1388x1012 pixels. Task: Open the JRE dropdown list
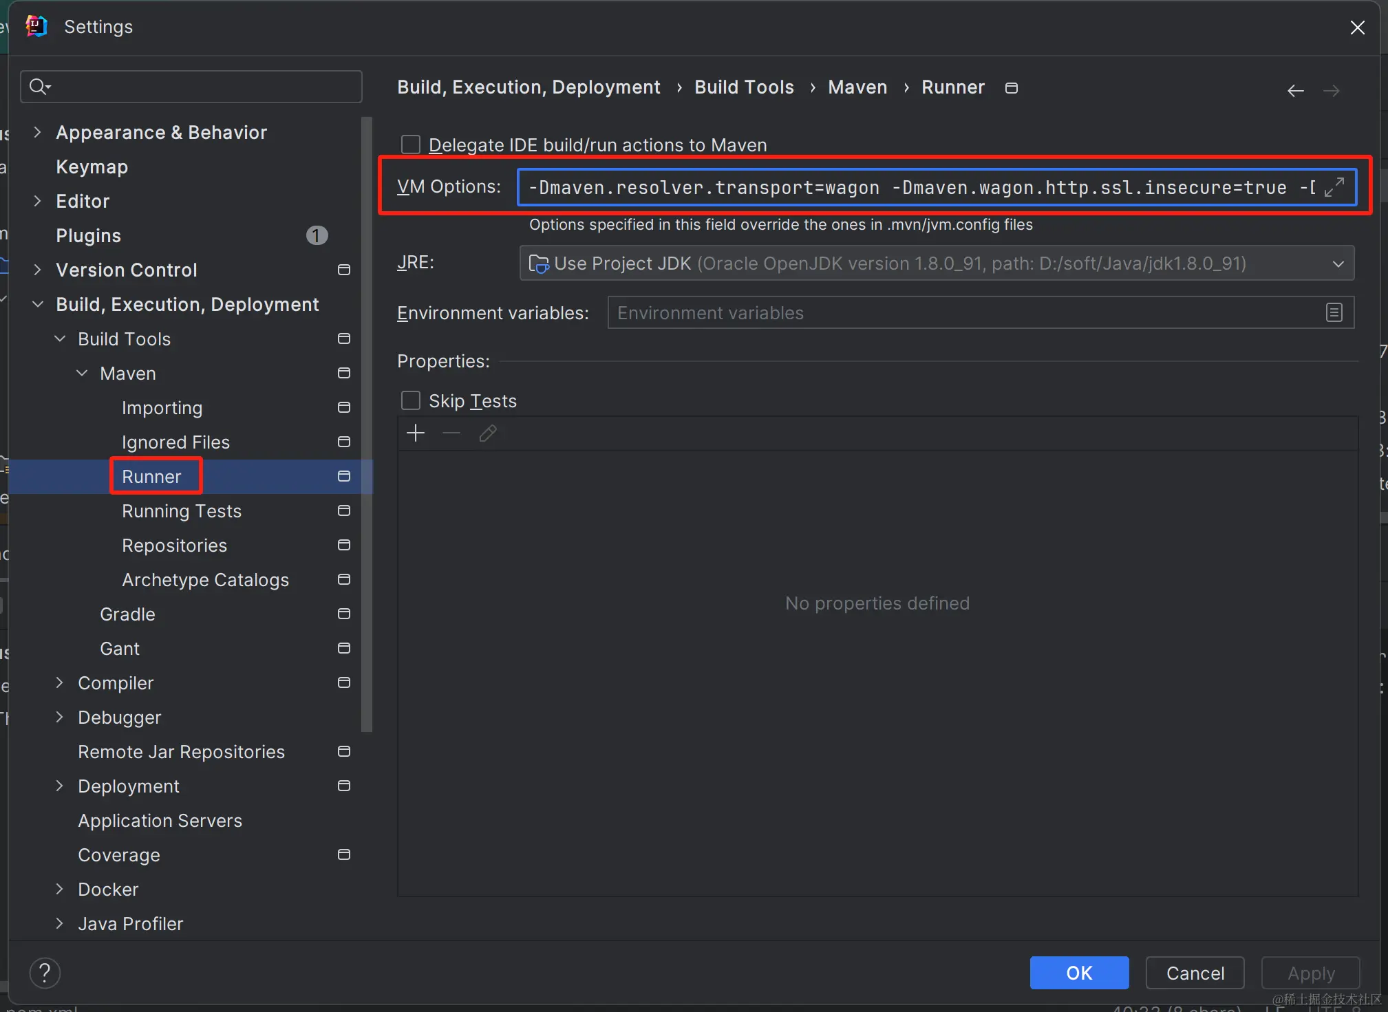pyautogui.click(x=1338, y=263)
